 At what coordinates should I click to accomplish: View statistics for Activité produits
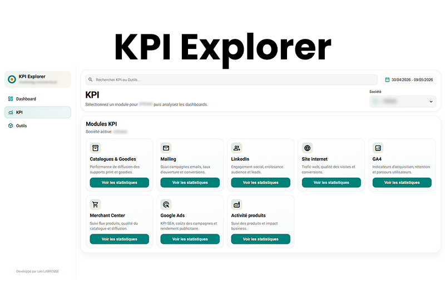click(261, 239)
